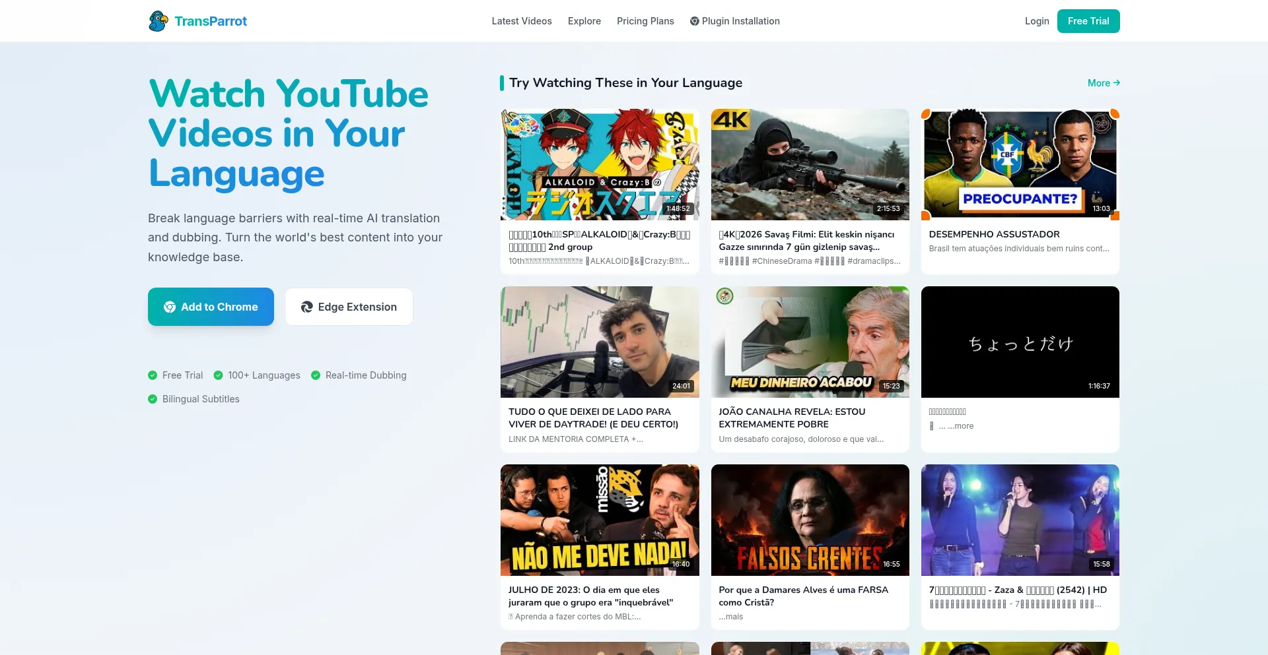Click the ...mais text under Damares video
The height and width of the screenshot is (655, 1268).
click(731, 617)
